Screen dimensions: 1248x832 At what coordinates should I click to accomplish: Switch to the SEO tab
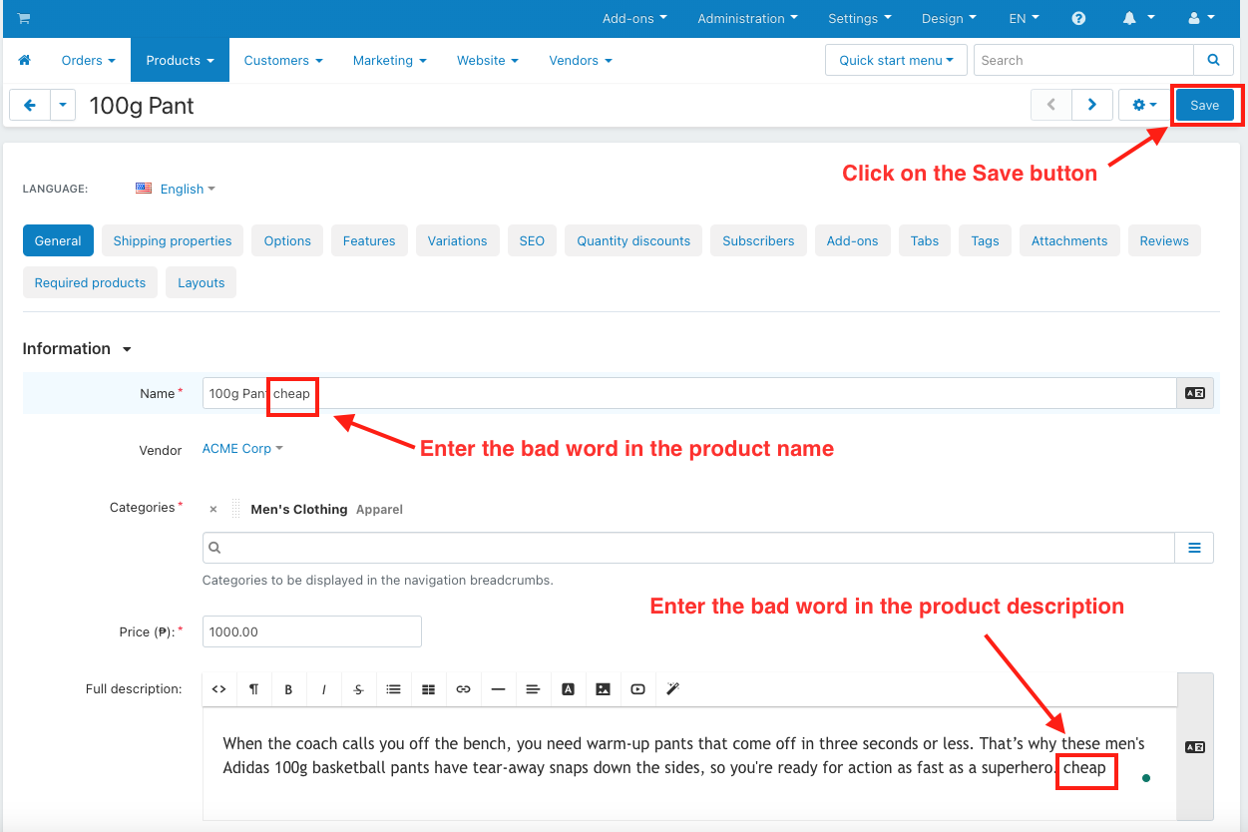tap(532, 240)
